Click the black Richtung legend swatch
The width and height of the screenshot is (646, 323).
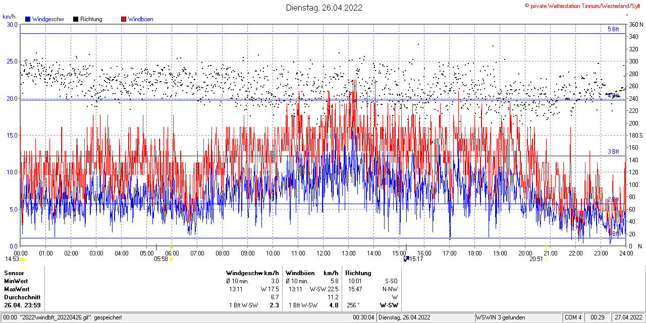coord(76,19)
